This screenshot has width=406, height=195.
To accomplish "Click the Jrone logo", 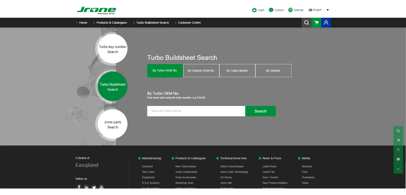I will tap(97, 11).
